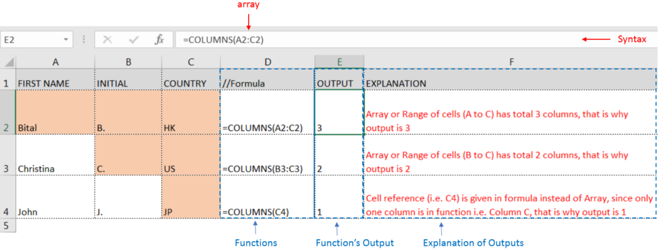Select row 1 header

tap(8, 79)
